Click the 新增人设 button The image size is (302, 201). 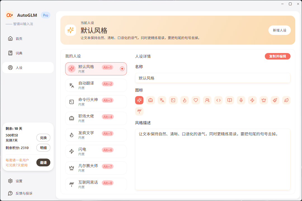pos(279,30)
